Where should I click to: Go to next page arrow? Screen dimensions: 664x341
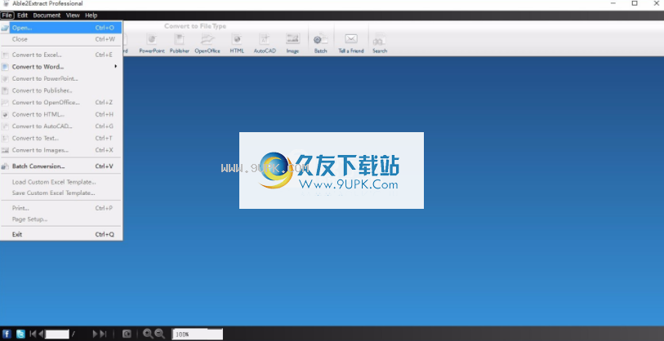pos(96,334)
